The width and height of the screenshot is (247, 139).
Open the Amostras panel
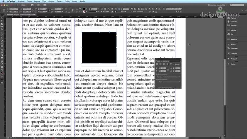tap(232, 39)
